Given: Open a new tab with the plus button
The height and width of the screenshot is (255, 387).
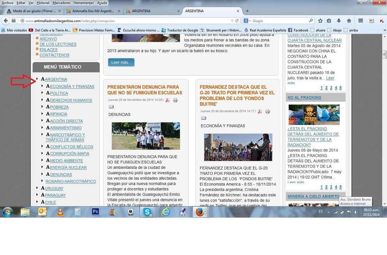Looking at the screenshot, I should 247,11.
